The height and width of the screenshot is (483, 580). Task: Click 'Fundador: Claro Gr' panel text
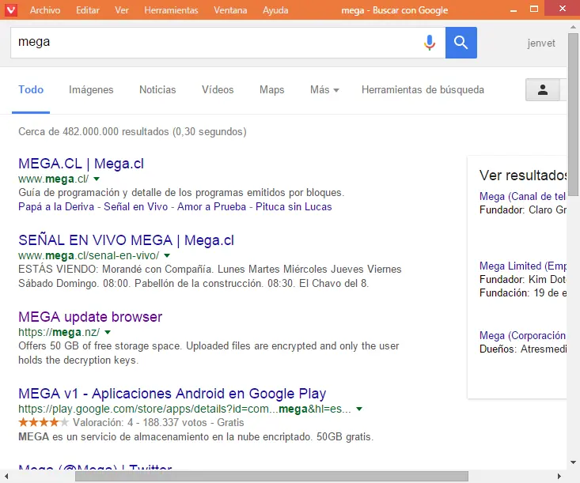pyautogui.click(x=523, y=210)
